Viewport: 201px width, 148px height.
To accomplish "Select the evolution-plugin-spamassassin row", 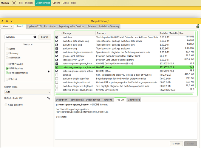I will click(125, 52).
